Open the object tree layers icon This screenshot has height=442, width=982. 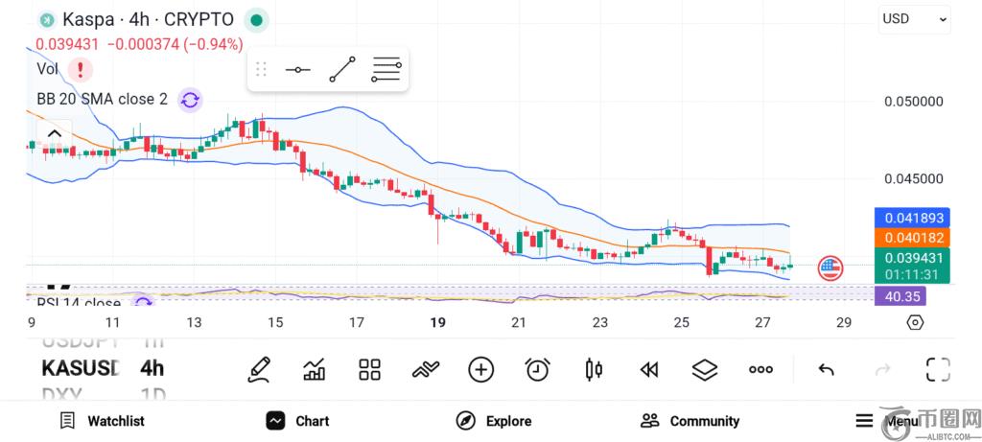click(x=705, y=369)
